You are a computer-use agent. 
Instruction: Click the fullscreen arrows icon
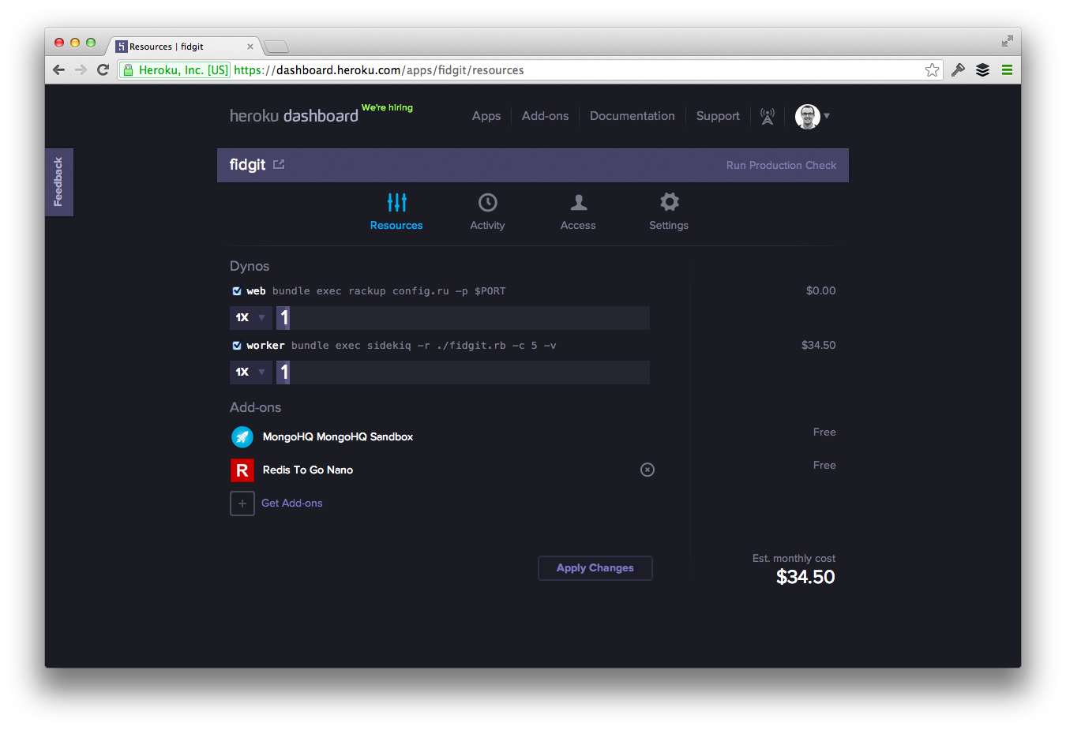(x=1008, y=41)
